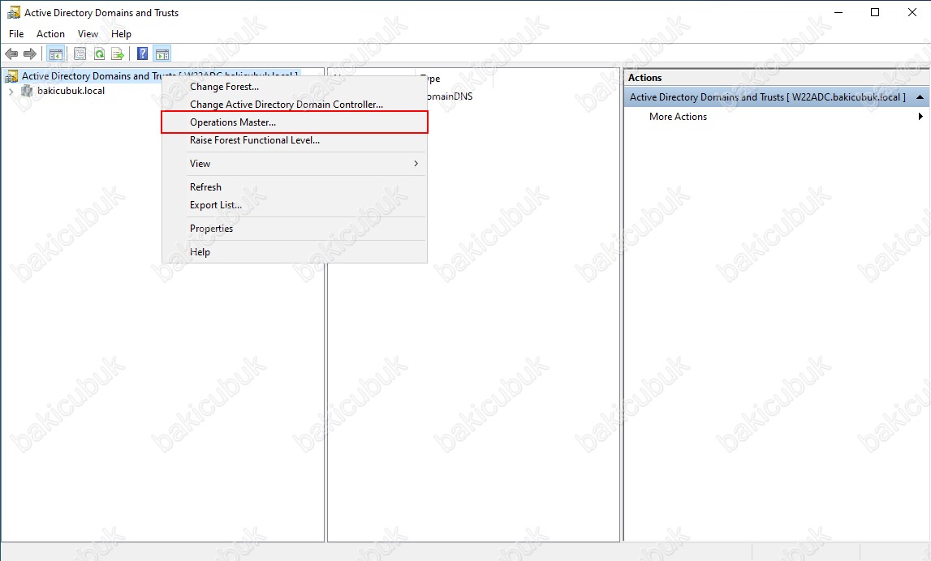The height and width of the screenshot is (561, 931).
Task: Choose Refresh in the context menu
Action: point(295,186)
